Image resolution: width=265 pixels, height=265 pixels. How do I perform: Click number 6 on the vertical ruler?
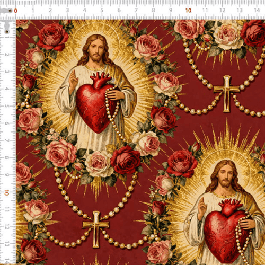click(x=7, y=123)
